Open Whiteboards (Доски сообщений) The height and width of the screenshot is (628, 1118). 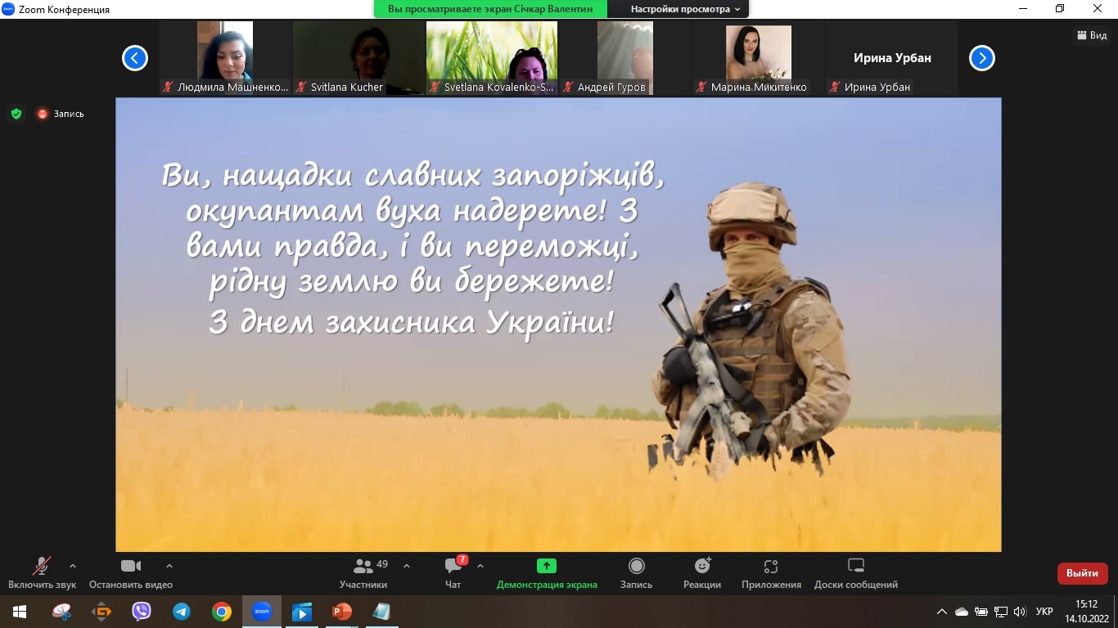click(855, 573)
